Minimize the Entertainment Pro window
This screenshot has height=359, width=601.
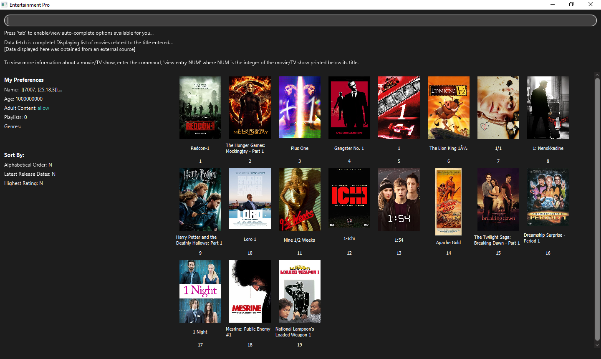(x=553, y=5)
